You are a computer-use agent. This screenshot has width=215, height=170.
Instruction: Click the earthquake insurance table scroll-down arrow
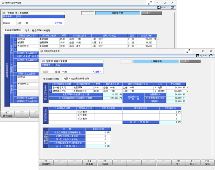(x=187, y=91)
